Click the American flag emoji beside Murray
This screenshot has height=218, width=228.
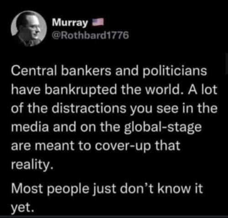tap(98, 22)
